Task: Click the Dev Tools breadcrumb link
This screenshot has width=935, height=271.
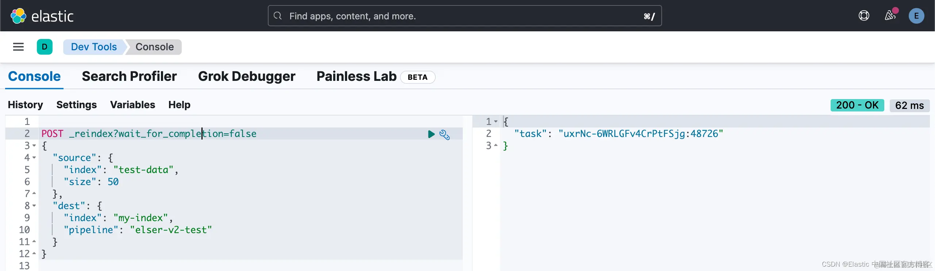Action: pos(94,47)
